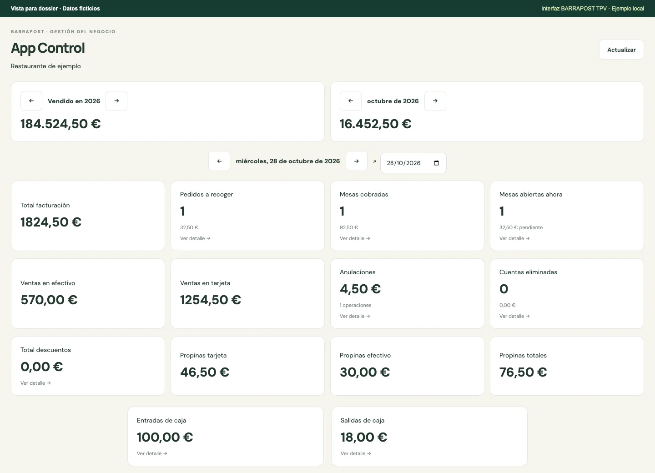This screenshot has height=473, width=655.
Task: Click the 1 operaciones text under Anulaciones
Action: point(356,305)
